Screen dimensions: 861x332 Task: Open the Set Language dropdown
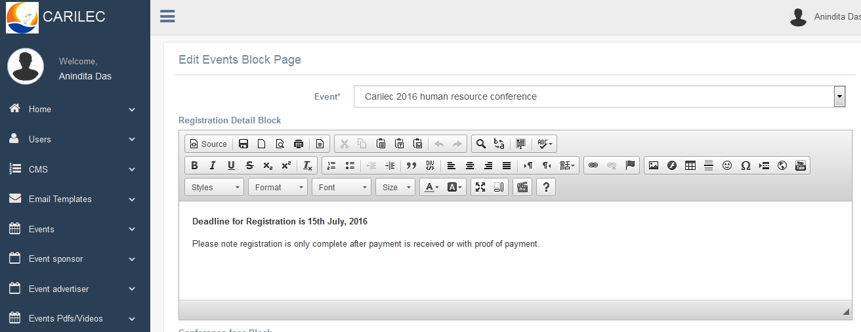coord(568,165)
